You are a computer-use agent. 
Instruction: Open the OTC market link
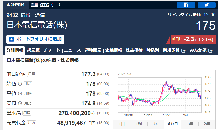[45, 5]
